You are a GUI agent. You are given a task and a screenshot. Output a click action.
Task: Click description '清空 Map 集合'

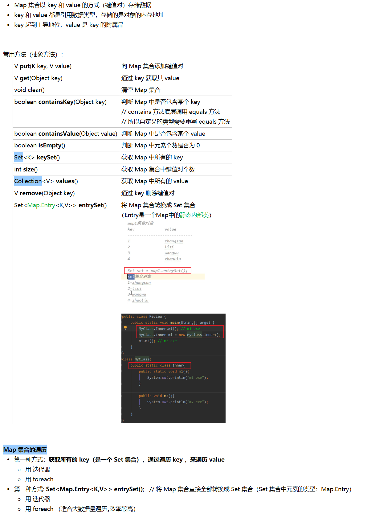(141, 90)
